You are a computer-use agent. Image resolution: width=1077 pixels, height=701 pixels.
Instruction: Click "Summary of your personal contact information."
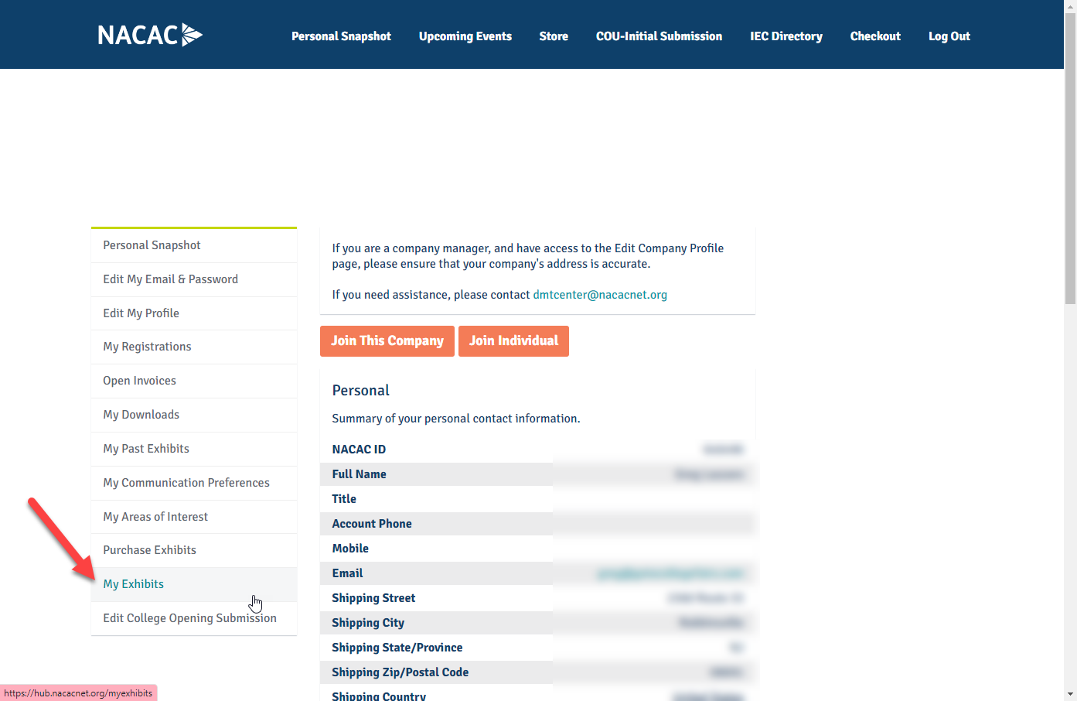pyautogui.click(x=456, y=419)
